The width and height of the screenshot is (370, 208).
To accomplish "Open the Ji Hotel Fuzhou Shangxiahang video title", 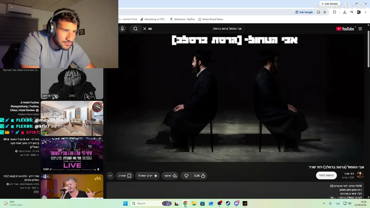I will pos(25,106).
